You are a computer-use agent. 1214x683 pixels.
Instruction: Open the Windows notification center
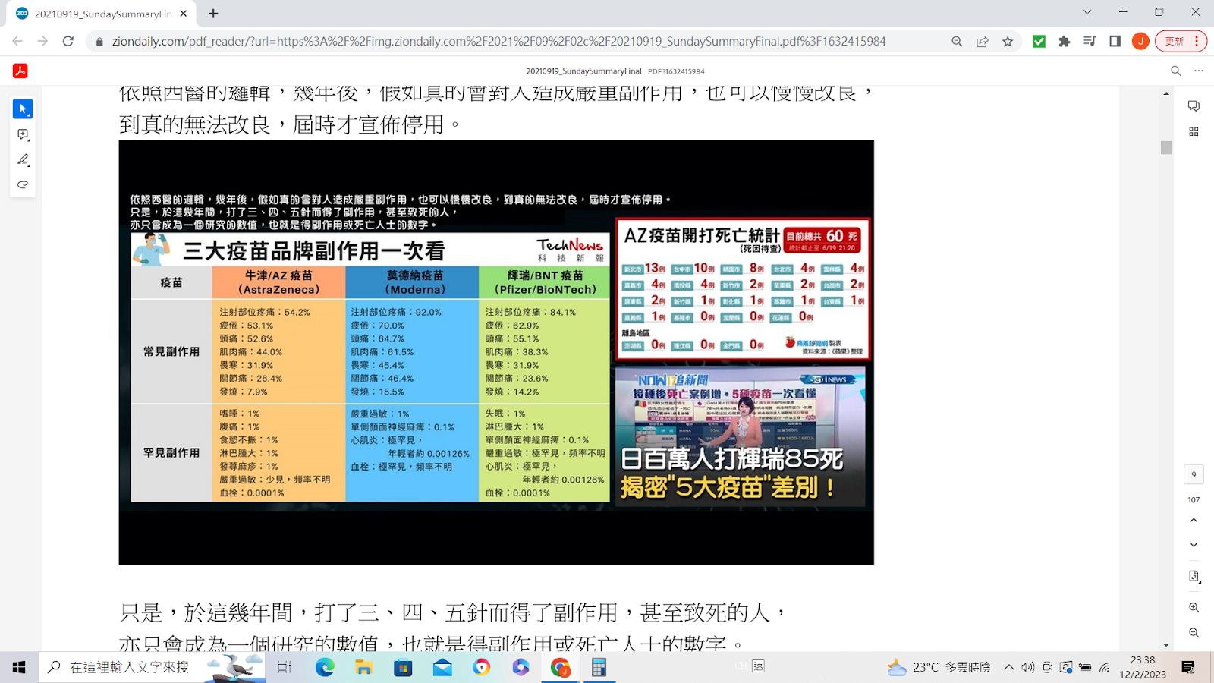click(1188, 667)
